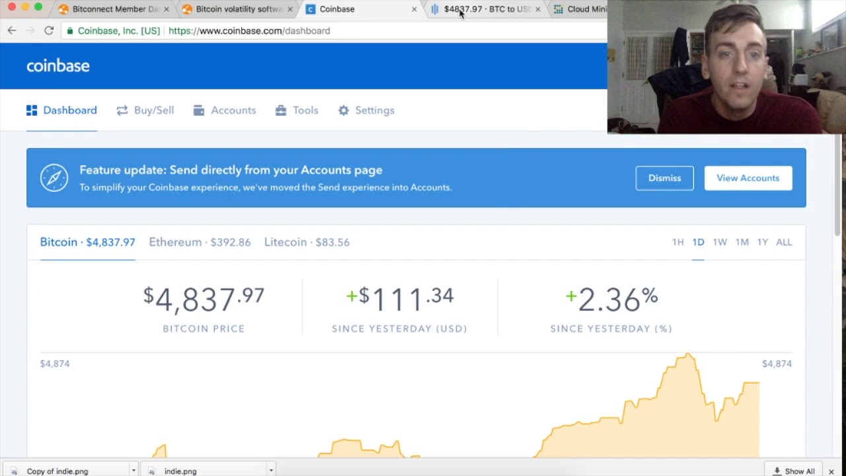Close the BTC to USD tab

[537, 9]
